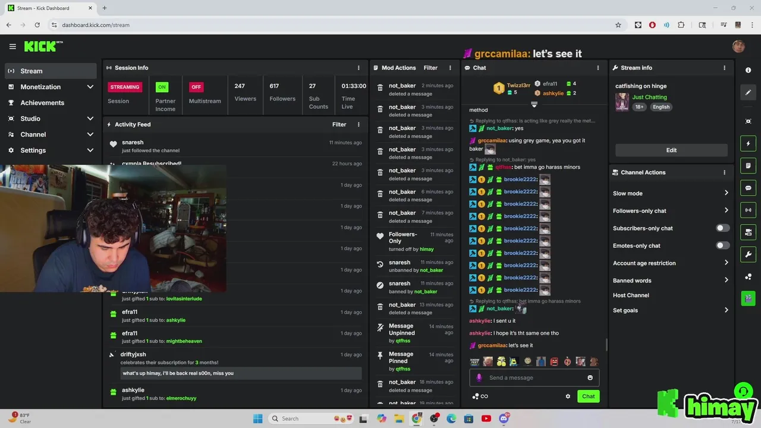Select the red angry face quick emote
The width and height of the screenshot is (761, 428).
click(x=554, y=361)
